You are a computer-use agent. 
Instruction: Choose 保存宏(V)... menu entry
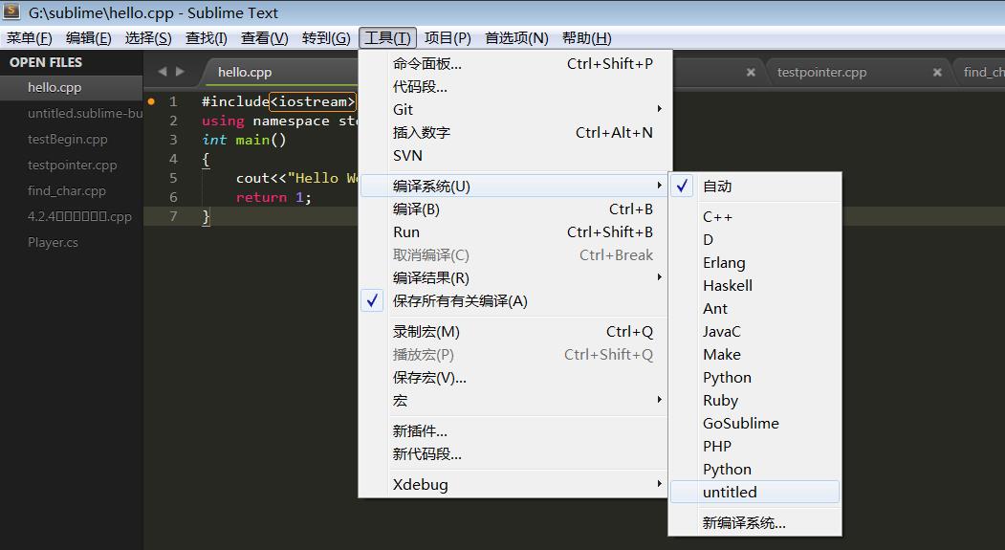point(515,378)
